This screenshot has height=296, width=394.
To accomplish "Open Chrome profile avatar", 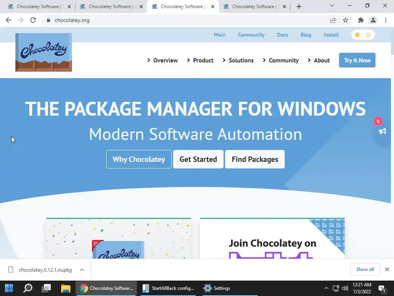I will pos(373,20).
